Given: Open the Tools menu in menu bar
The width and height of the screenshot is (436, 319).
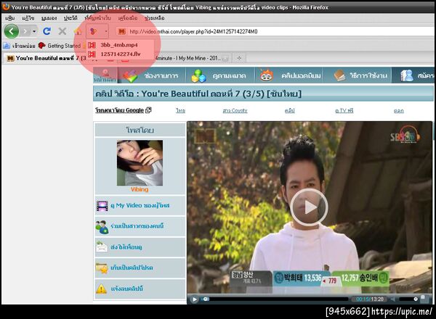Looking at the screenshot, I should click(x=128, y=18).
